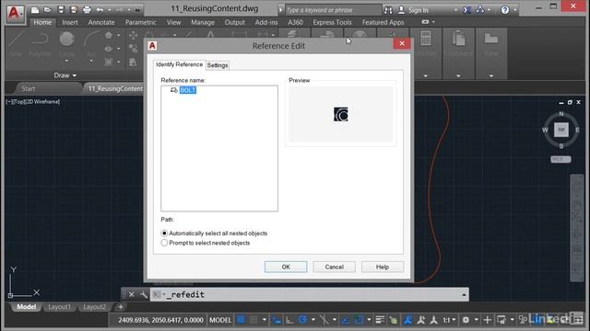The height and width of the screenshot is (331, 590).
Task: Click the Open file icon in Quick Access toolbar
Action: point(47,10)
